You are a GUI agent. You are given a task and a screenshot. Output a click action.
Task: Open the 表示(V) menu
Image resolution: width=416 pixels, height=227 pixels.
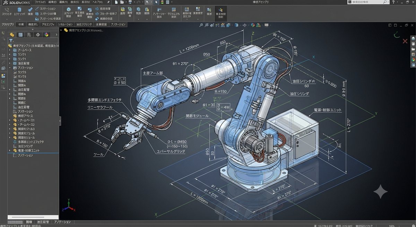click(86, 2)
